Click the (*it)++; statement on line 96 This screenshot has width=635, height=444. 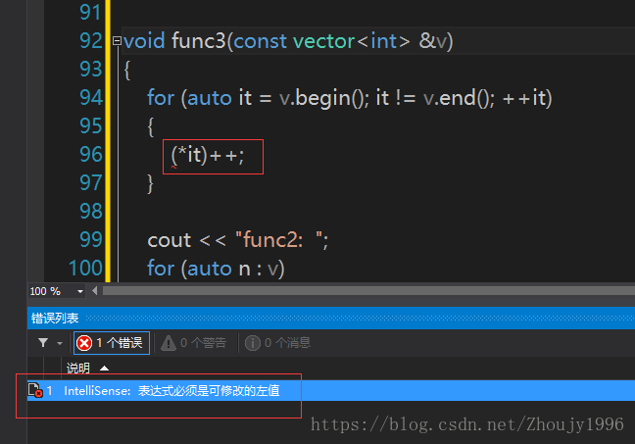[x=208, y=156]
